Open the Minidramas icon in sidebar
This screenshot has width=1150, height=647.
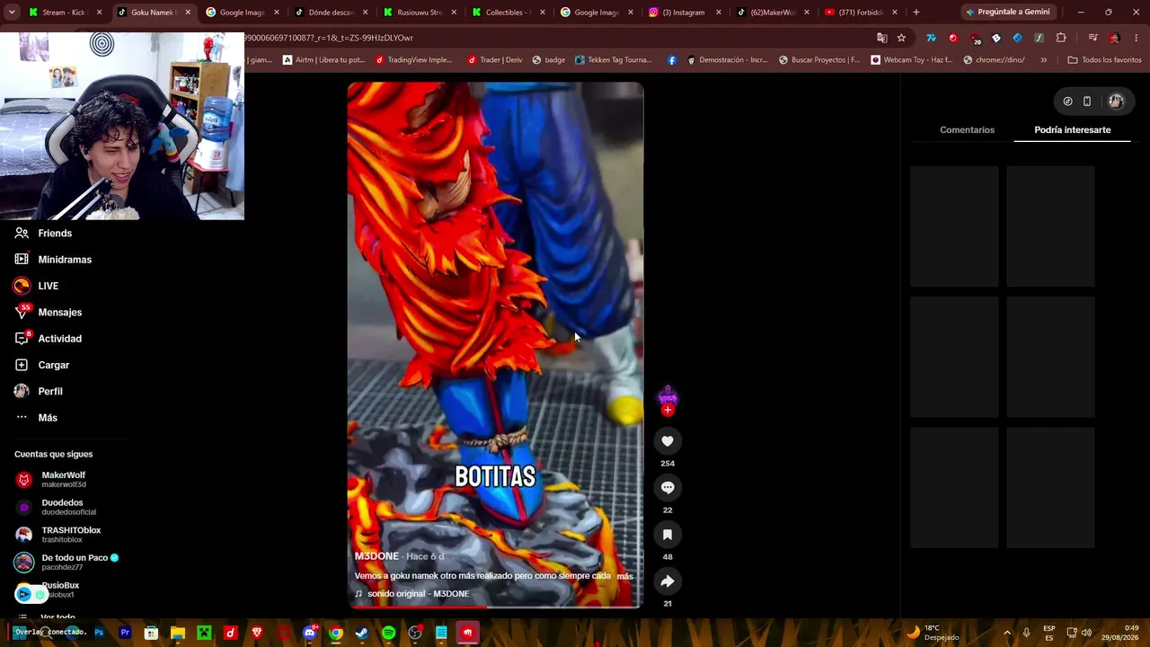point(22,260)
